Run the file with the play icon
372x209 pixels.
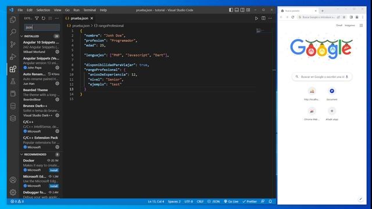coord(256,18)
